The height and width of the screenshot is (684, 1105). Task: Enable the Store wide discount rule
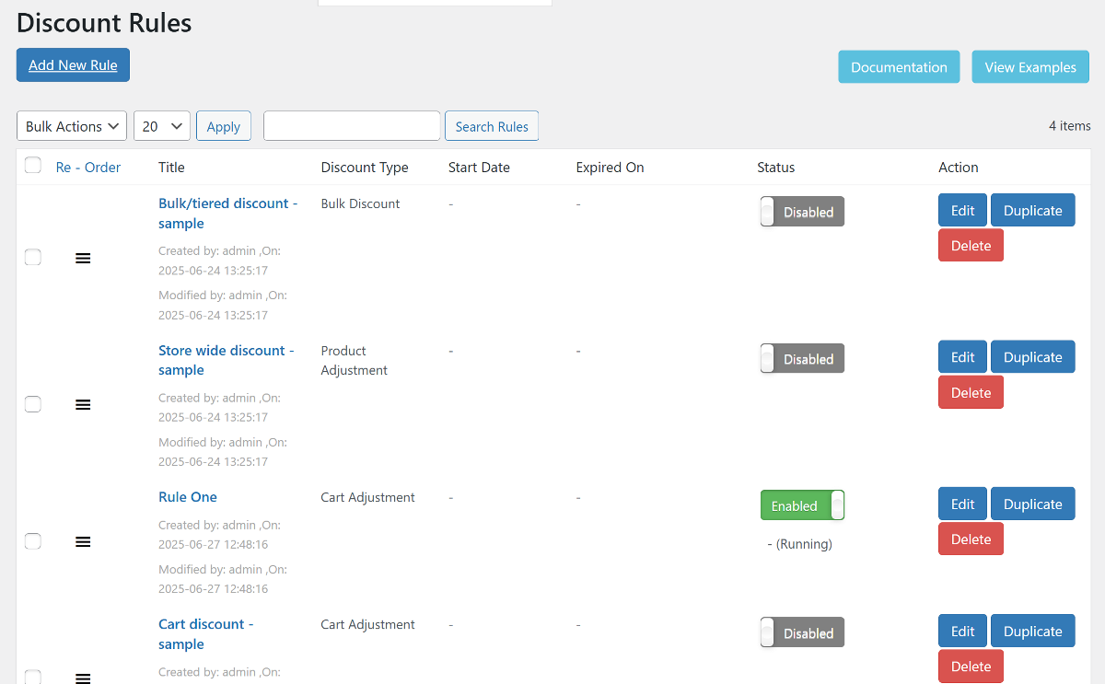pos(801,359)
